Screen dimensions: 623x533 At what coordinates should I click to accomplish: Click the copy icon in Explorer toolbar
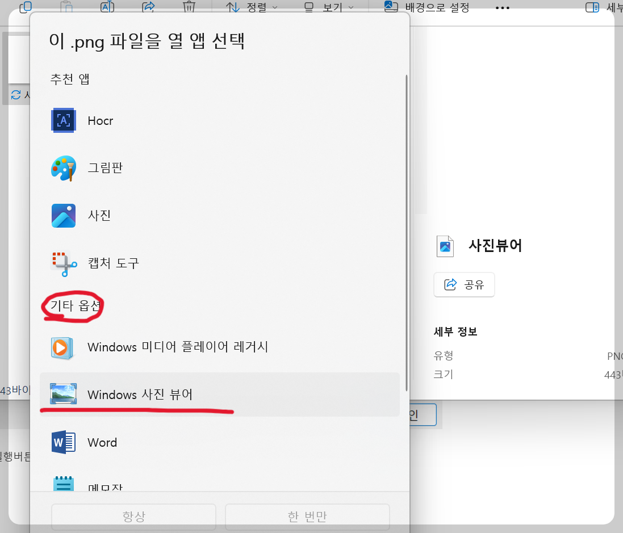26,7
